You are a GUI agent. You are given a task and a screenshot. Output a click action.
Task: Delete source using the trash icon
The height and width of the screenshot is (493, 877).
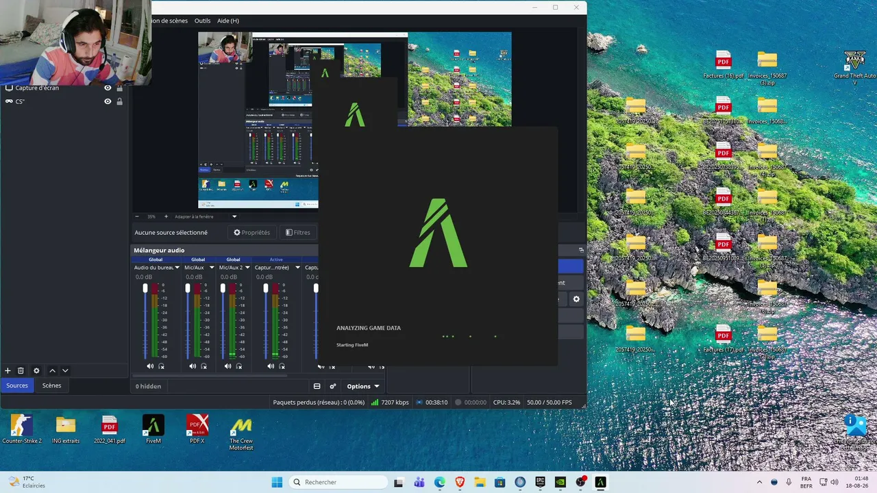click(21, 370)
